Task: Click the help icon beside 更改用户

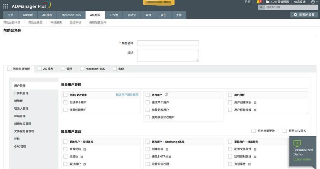Action: pyautogui.click(x=166, y=95)
